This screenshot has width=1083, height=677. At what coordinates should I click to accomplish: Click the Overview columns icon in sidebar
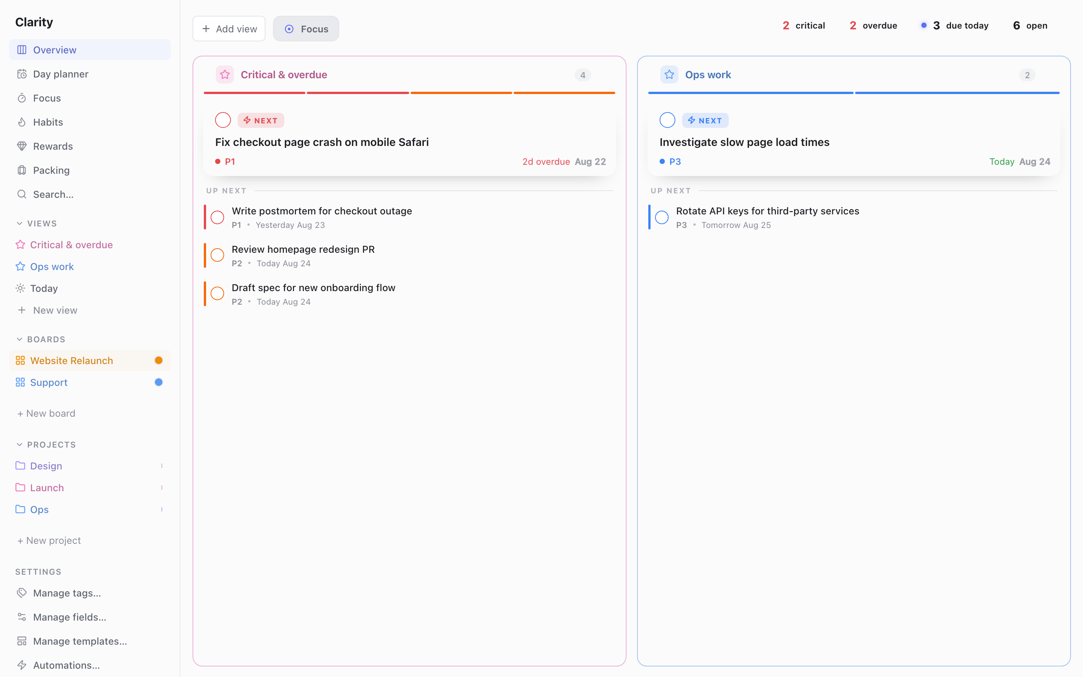click(x=21, y=50)
